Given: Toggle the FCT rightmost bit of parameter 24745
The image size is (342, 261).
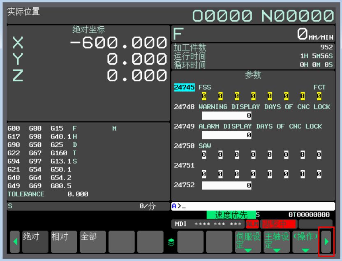Looking at the screenshot, I should (319, 97).
